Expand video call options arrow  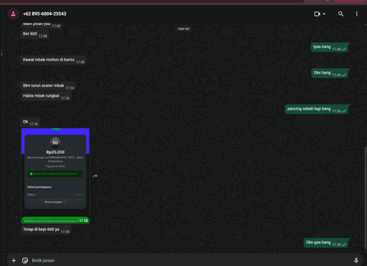pyautogui.click(x=324, y=14)
